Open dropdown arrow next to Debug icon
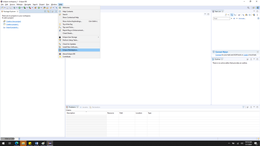 17,8
